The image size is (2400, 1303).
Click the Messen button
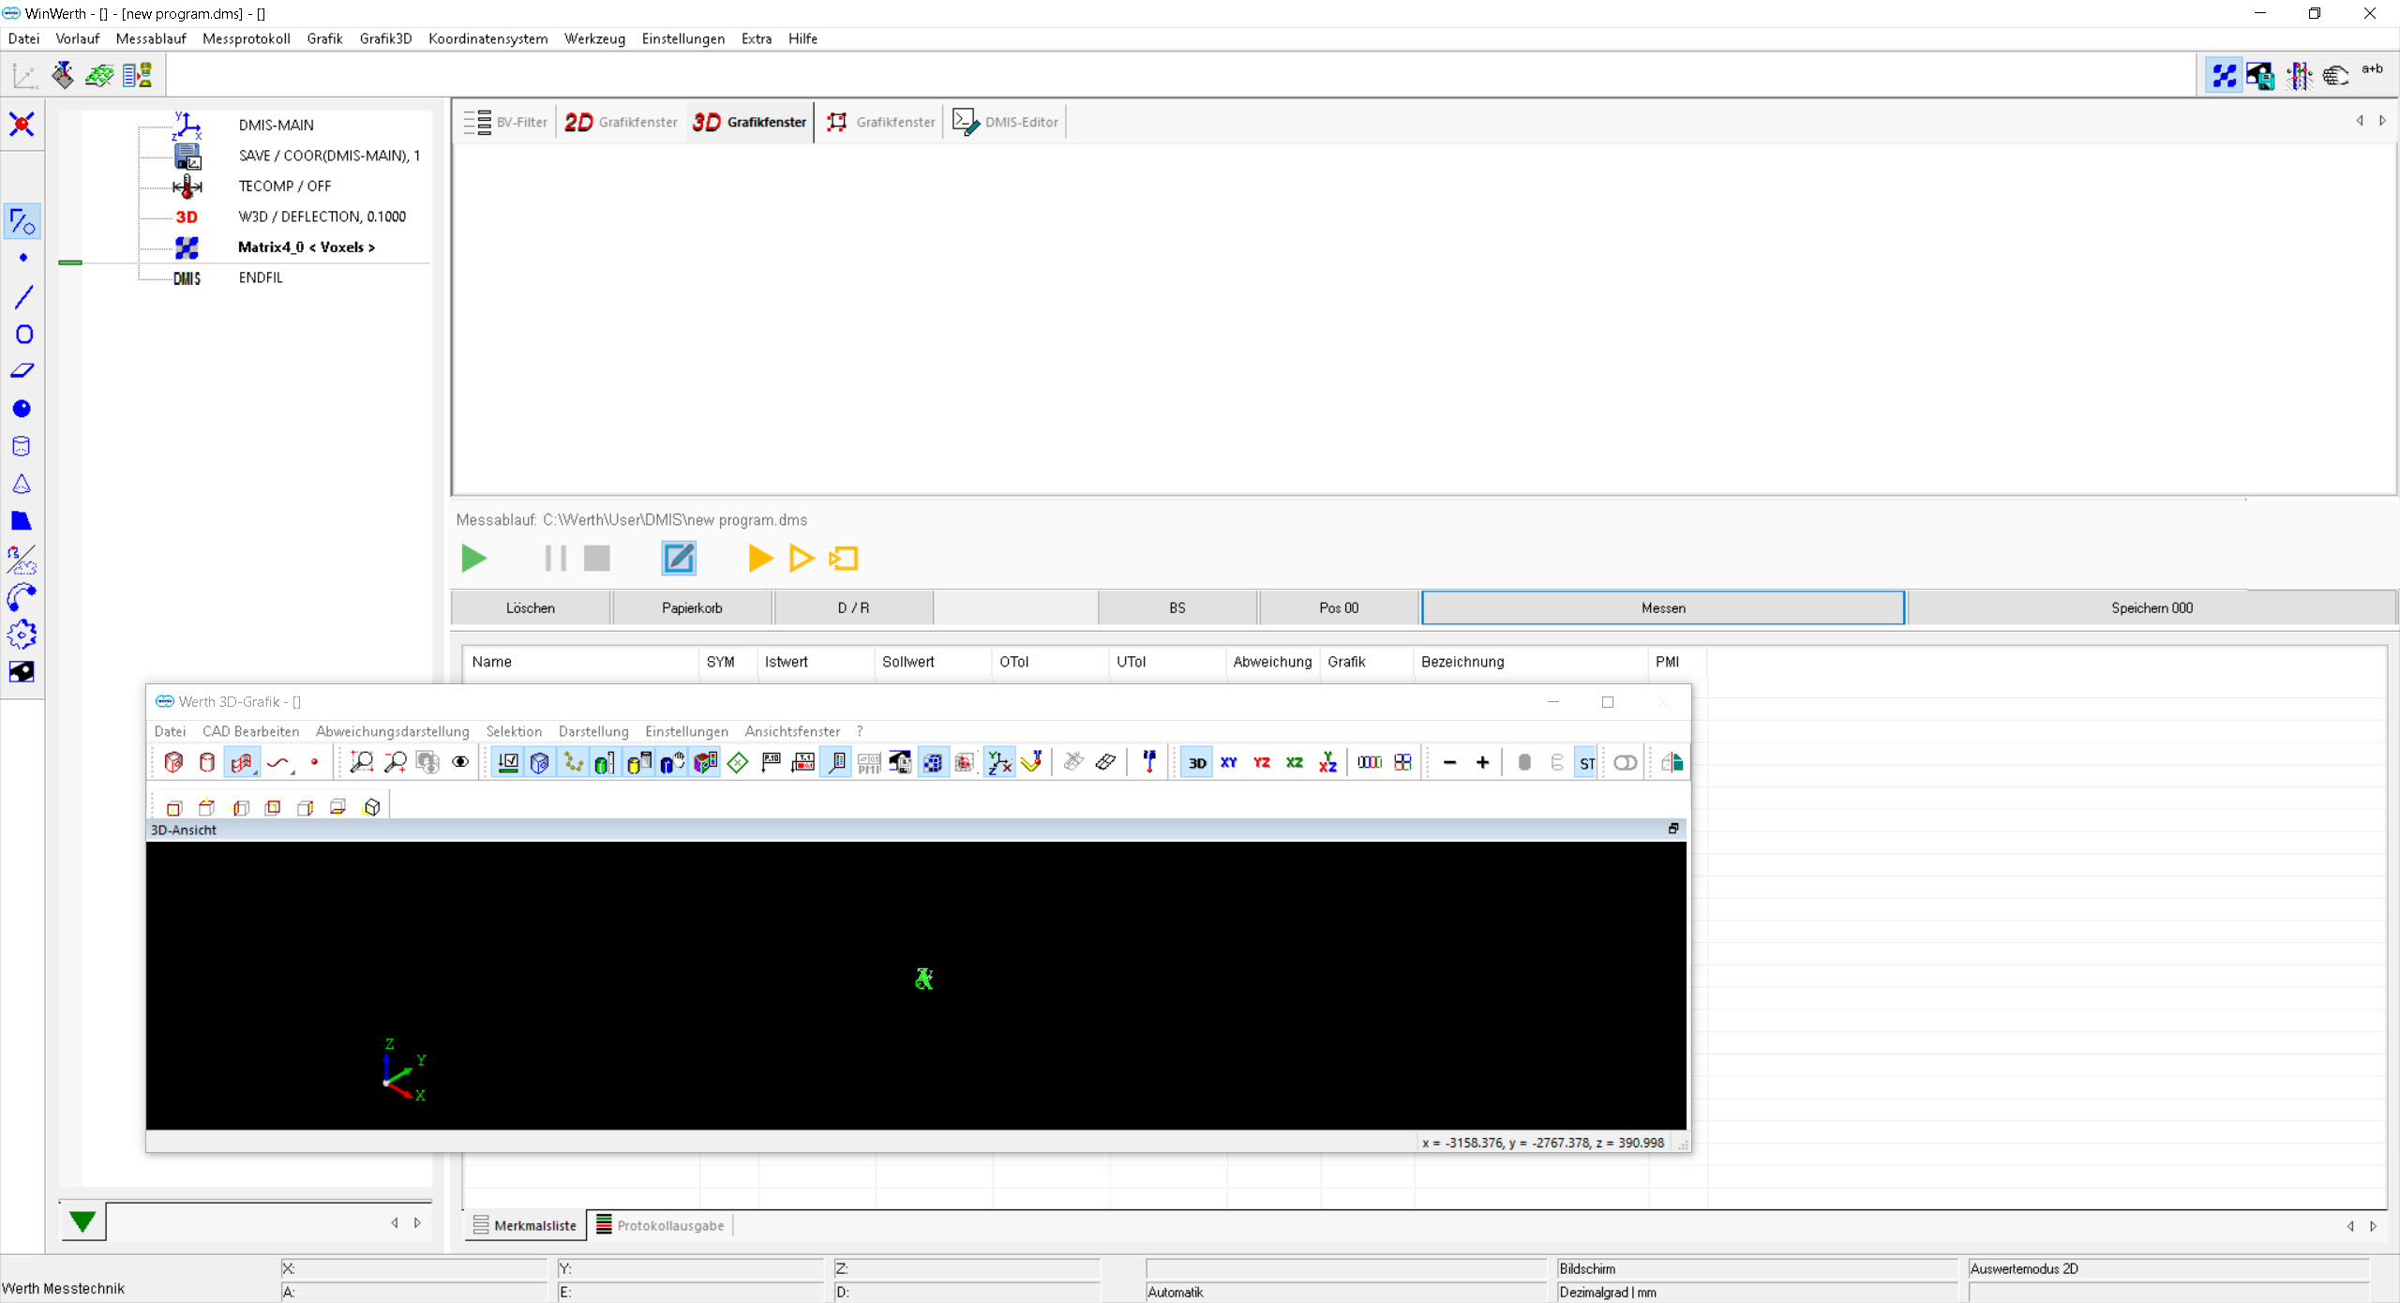[x=1663, y=607]
